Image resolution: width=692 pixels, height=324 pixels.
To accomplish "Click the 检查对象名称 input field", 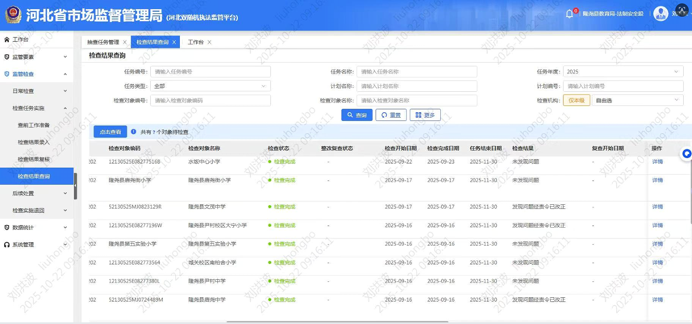I will coord(417,100).
